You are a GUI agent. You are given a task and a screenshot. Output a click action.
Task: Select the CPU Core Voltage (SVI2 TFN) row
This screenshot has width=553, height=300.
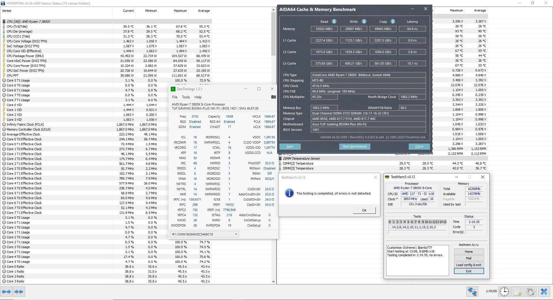[106, 41]
